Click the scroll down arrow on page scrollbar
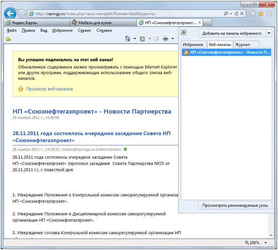The width and height of the screenshot is (278, 250). [271, 235]
